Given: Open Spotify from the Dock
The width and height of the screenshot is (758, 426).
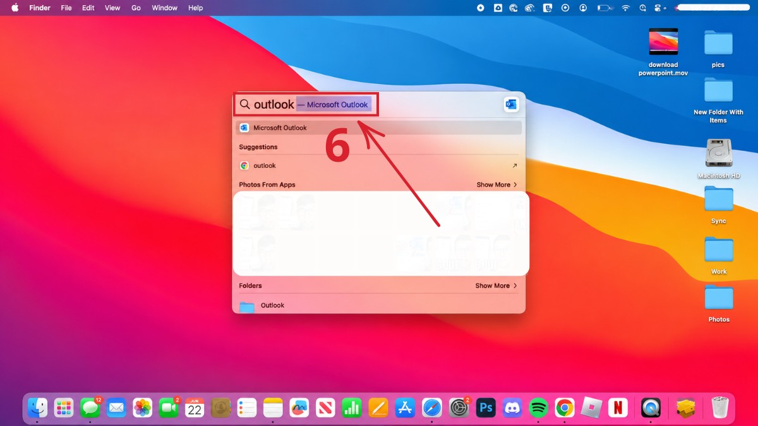Looking at the screenshot, I should click(x=538, y=408).
